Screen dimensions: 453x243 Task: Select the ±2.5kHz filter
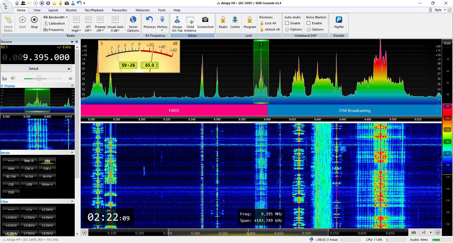pos(47,210)
